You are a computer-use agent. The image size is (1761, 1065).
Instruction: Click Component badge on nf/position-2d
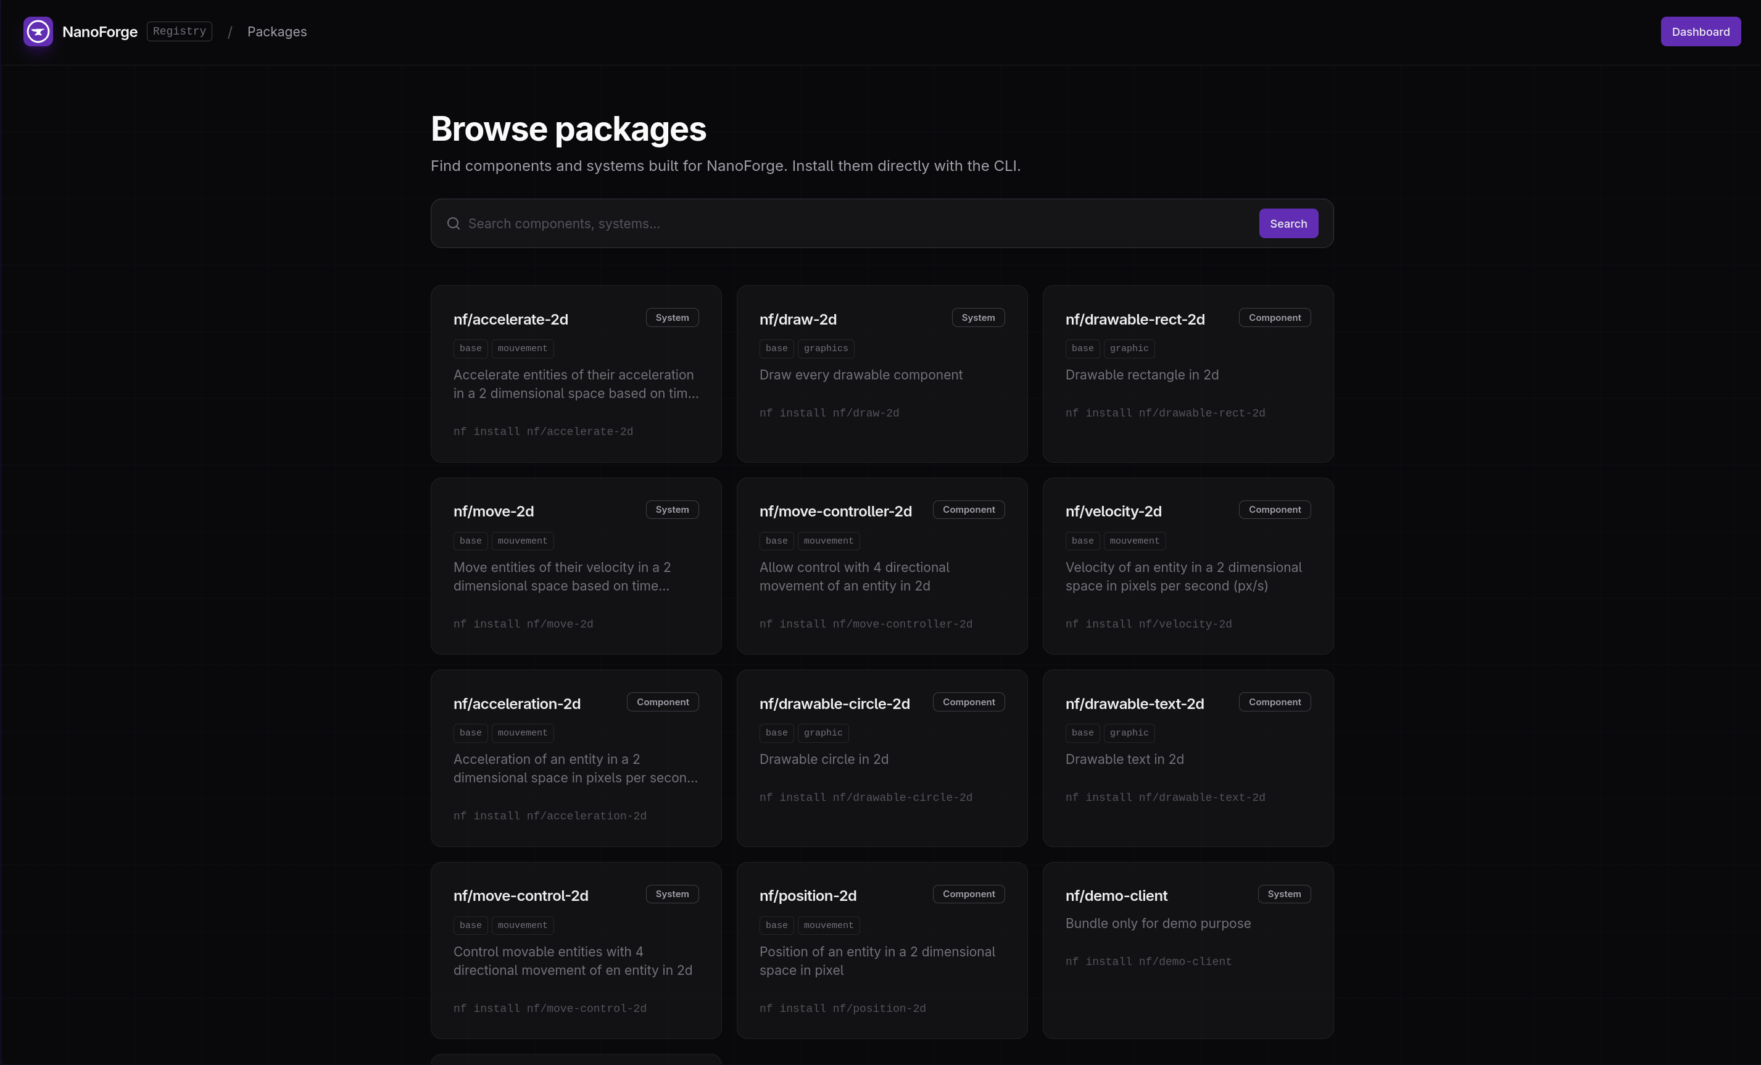pos(968,894)
